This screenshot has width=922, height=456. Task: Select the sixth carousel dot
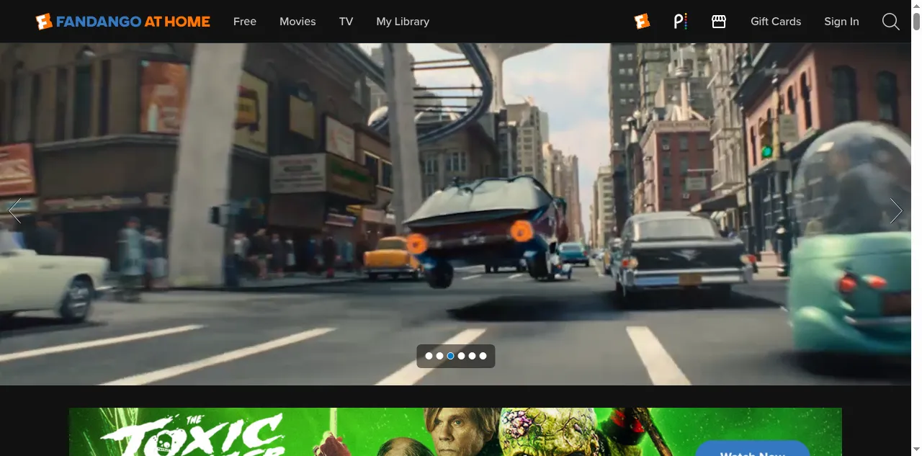(x=483, y=356)
